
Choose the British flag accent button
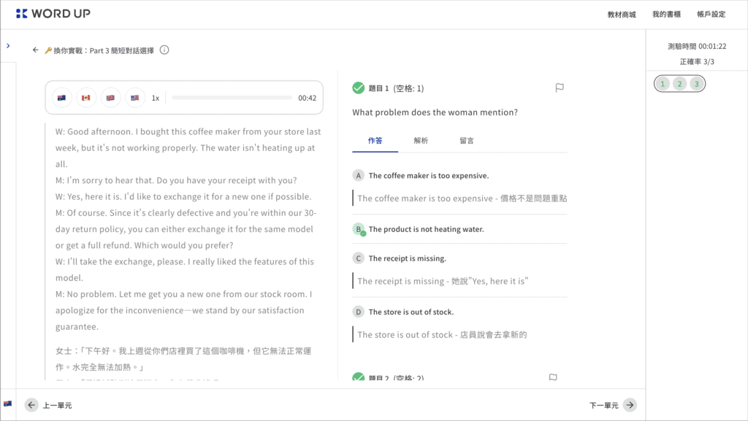coord(111,98)
